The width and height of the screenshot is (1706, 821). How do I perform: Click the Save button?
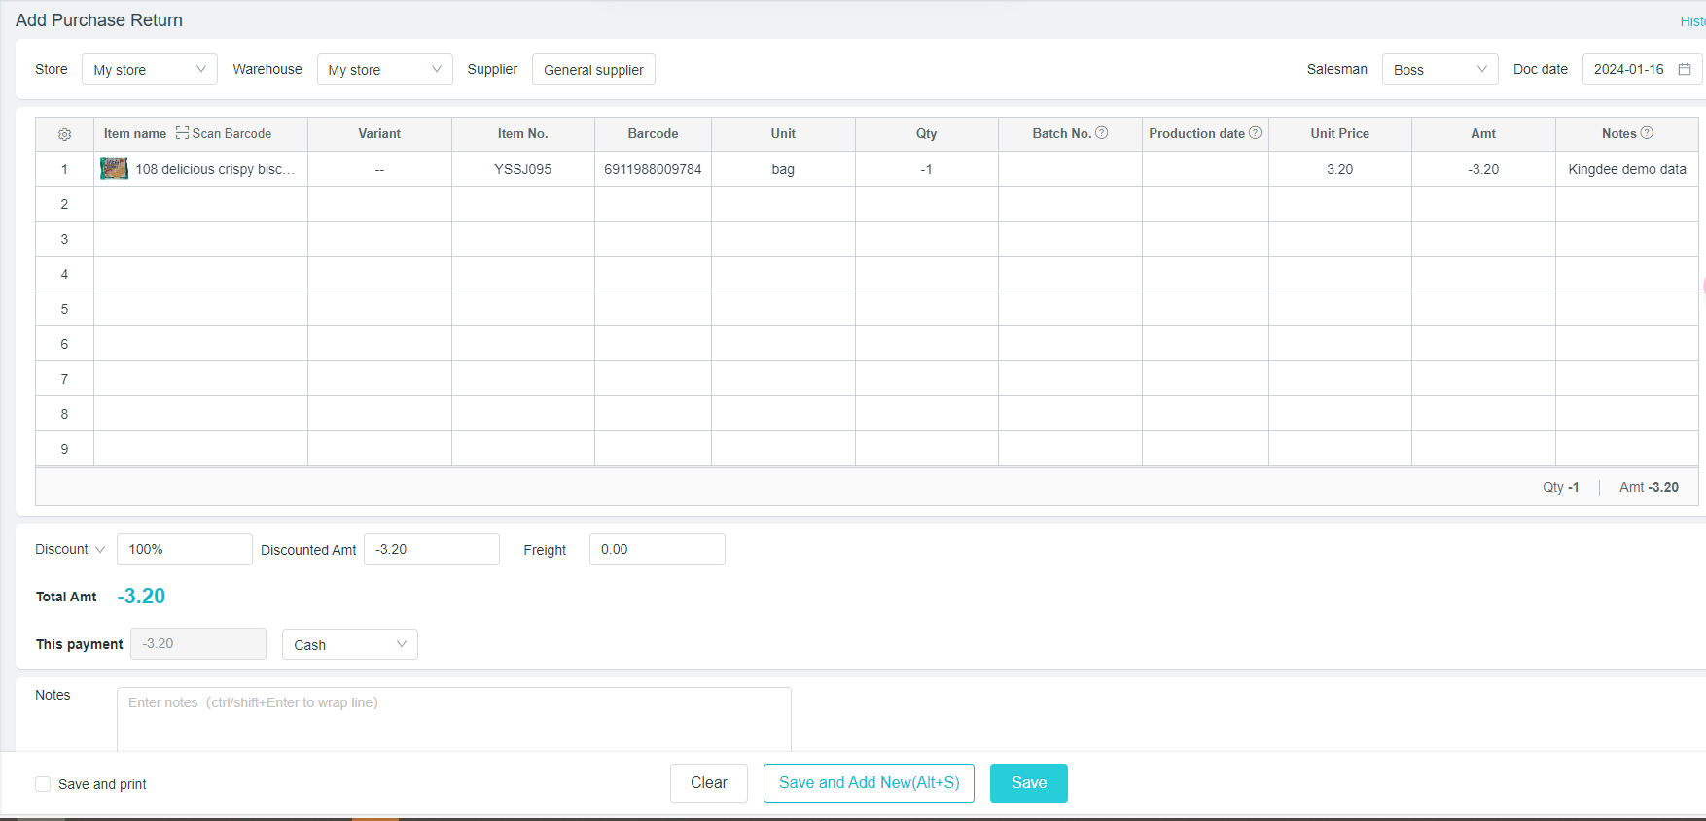coord(1028,783)
